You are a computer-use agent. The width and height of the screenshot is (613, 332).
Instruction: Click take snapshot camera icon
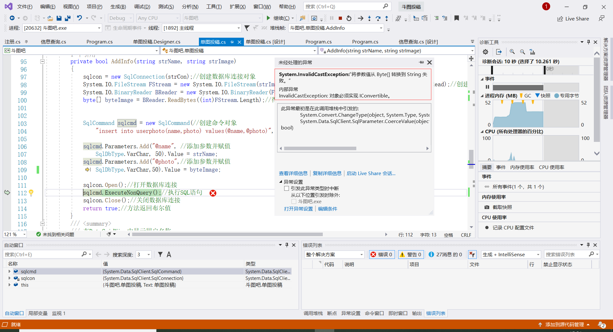coord(487,207)
